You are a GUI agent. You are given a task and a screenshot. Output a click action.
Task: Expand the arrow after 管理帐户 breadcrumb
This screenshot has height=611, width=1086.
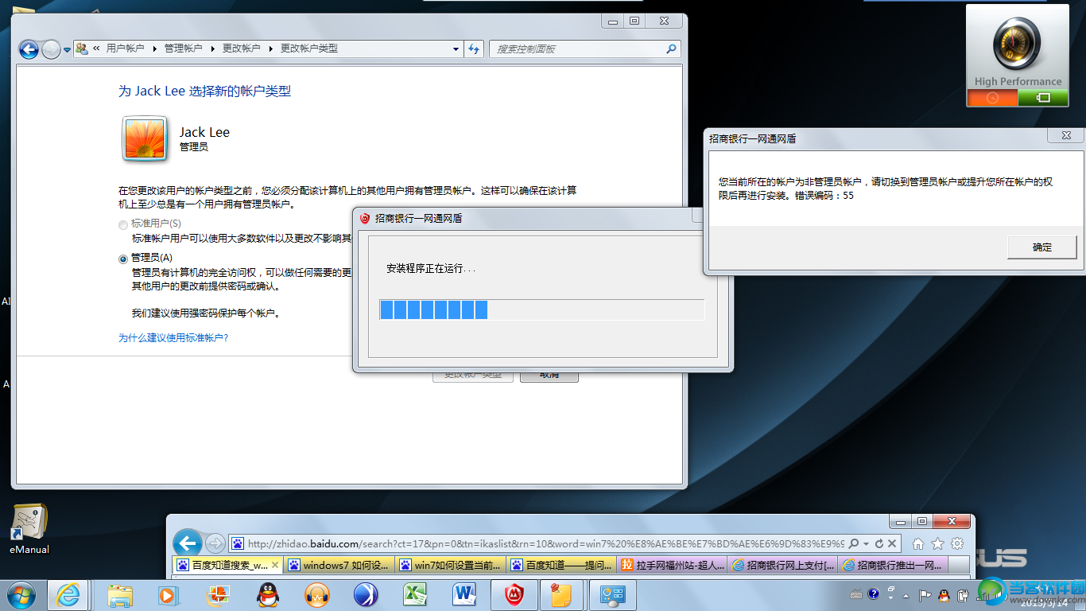click(213, 49)
